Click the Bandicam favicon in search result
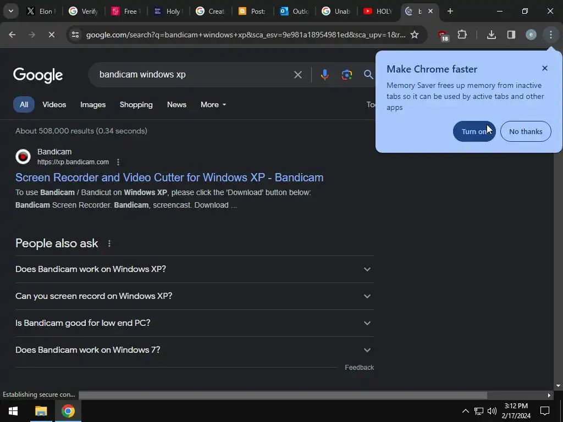 pos(23,157)
